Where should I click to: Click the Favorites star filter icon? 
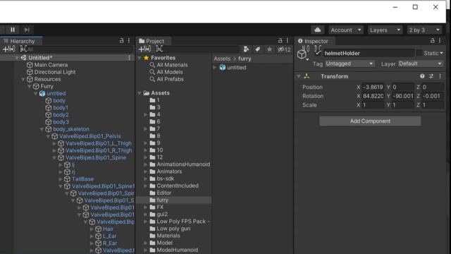[x=269, y=49]
